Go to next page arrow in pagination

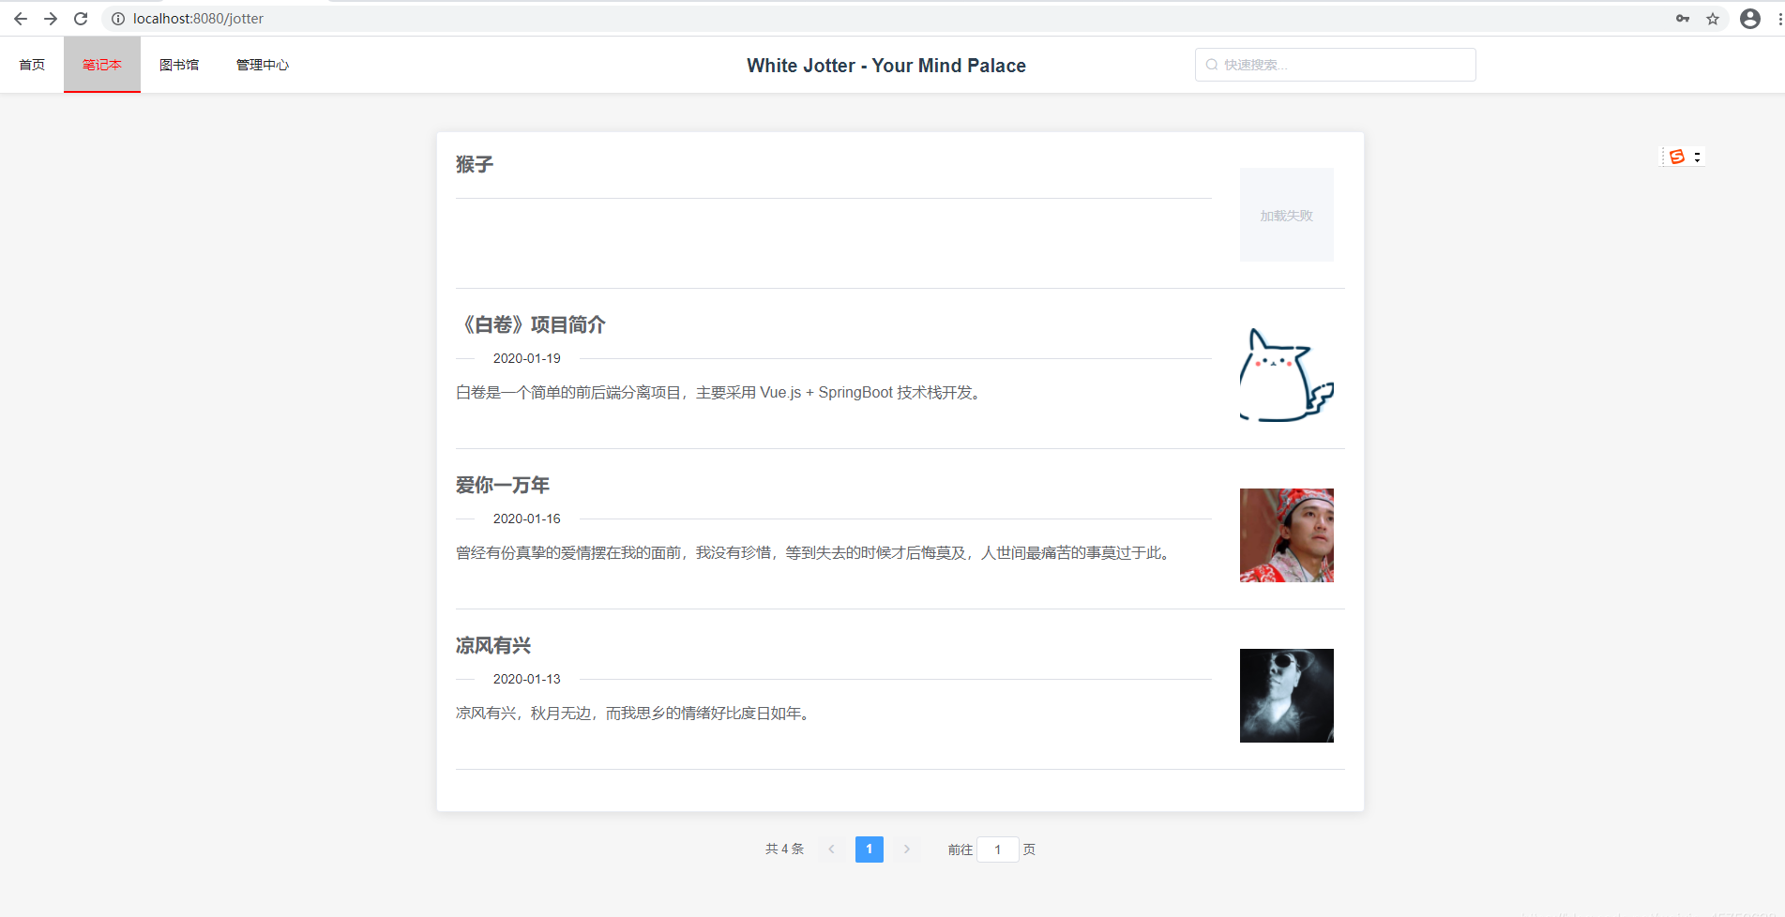[907, 849]
